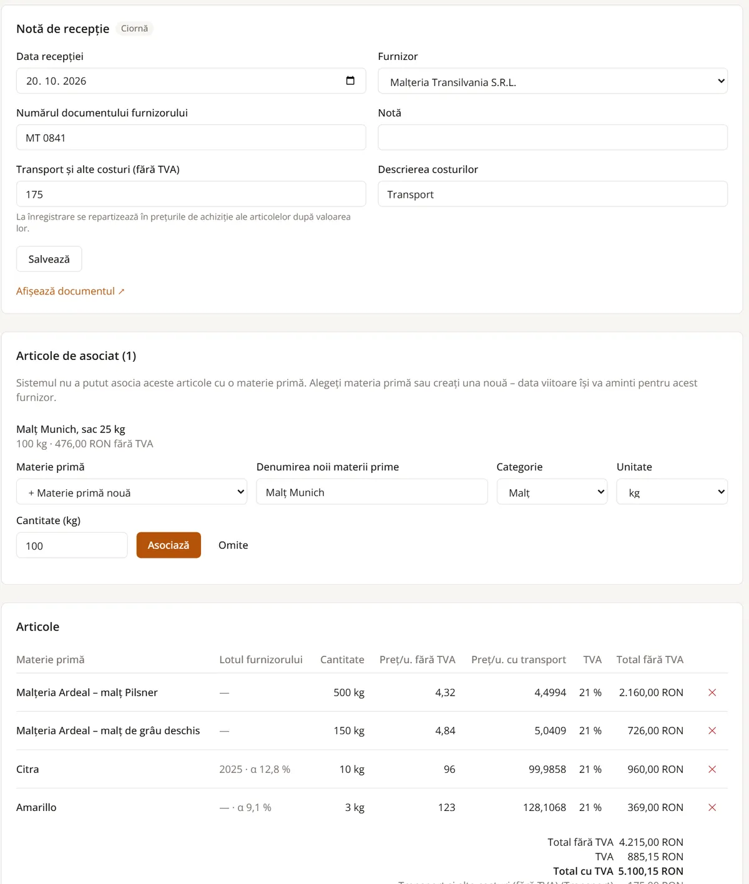Click the 100 kg · 476,00 RON fără TVA line
Image resolution: width=749 pixels, height=884 pixels.
[x=84, y=444]
